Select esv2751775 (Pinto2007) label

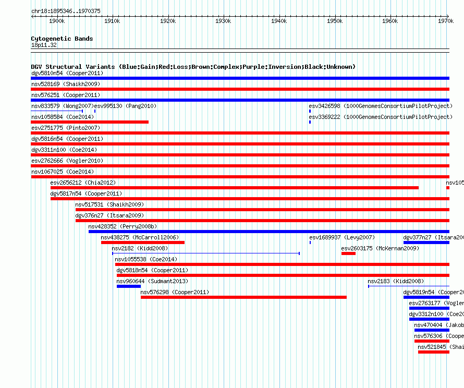pyautogui.click(x=66, y=128)
